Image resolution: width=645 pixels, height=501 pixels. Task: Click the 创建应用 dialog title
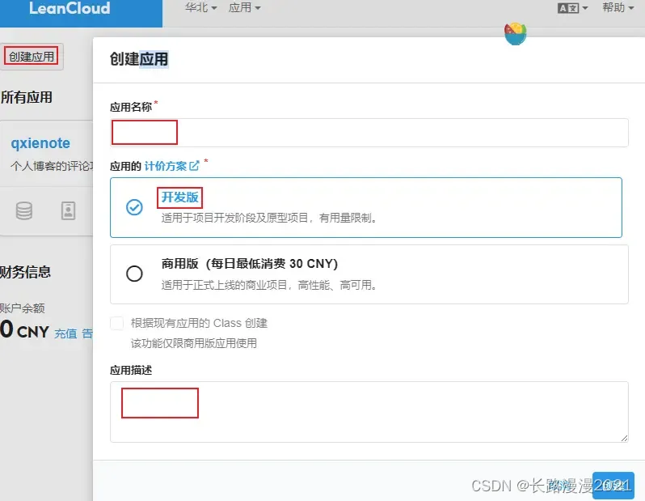point(139,59)
